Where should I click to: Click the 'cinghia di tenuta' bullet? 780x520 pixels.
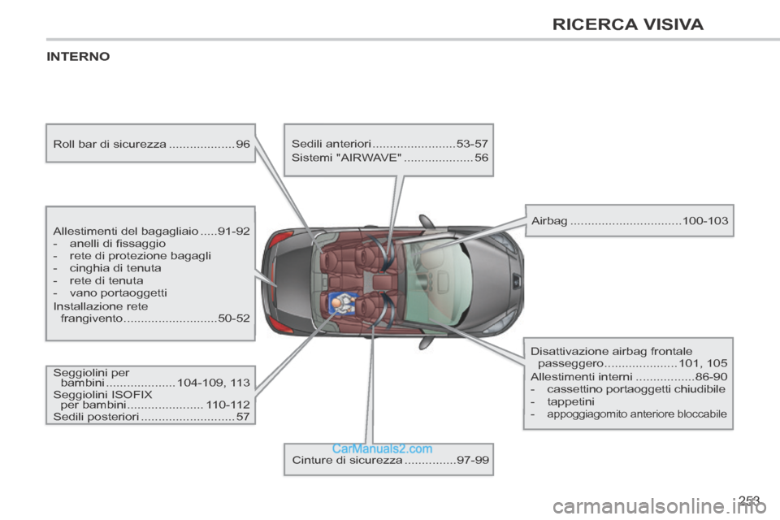point(107,268)
